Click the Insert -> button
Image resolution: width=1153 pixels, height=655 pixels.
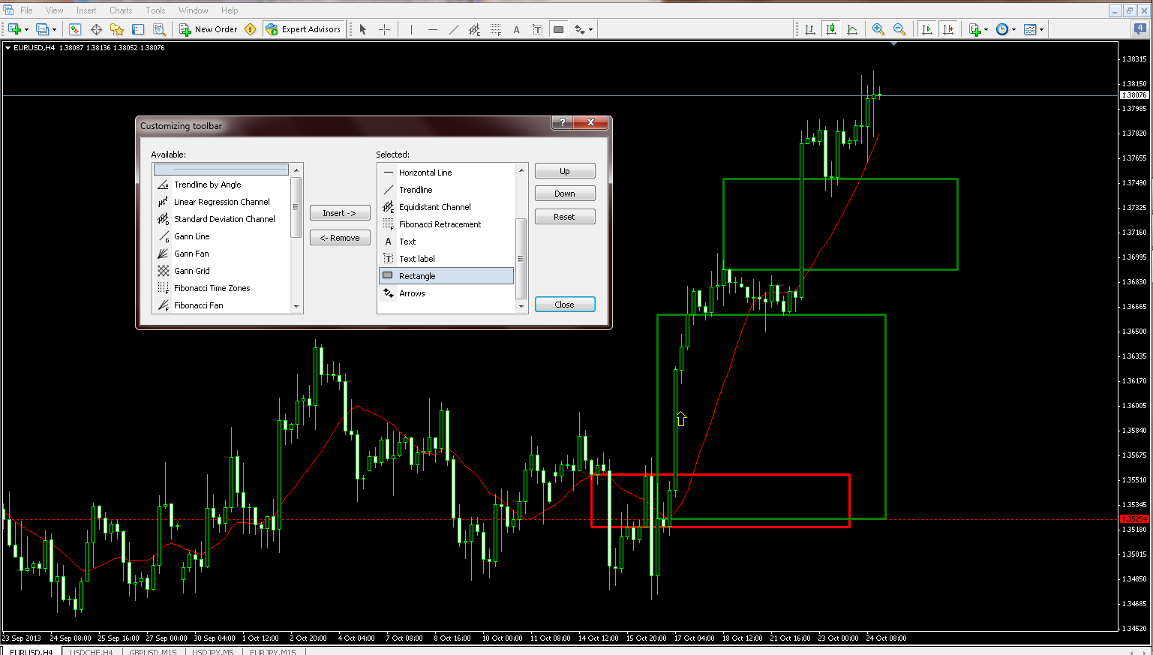coord(340,213)
